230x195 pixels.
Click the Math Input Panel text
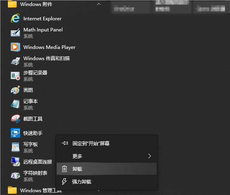[x=43, y=30]
